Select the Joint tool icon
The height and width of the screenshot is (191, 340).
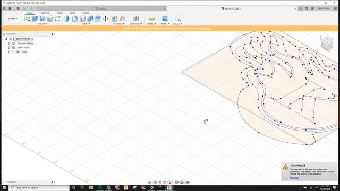point(123,19)
